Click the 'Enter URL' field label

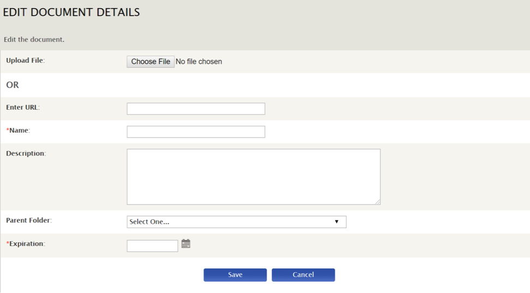coord(22,107)
